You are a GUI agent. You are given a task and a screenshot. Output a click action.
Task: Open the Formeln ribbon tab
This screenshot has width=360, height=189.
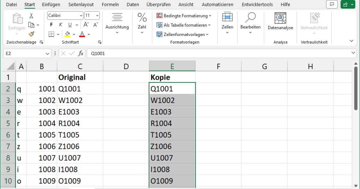pyautogui.click(x=110, y=4)
